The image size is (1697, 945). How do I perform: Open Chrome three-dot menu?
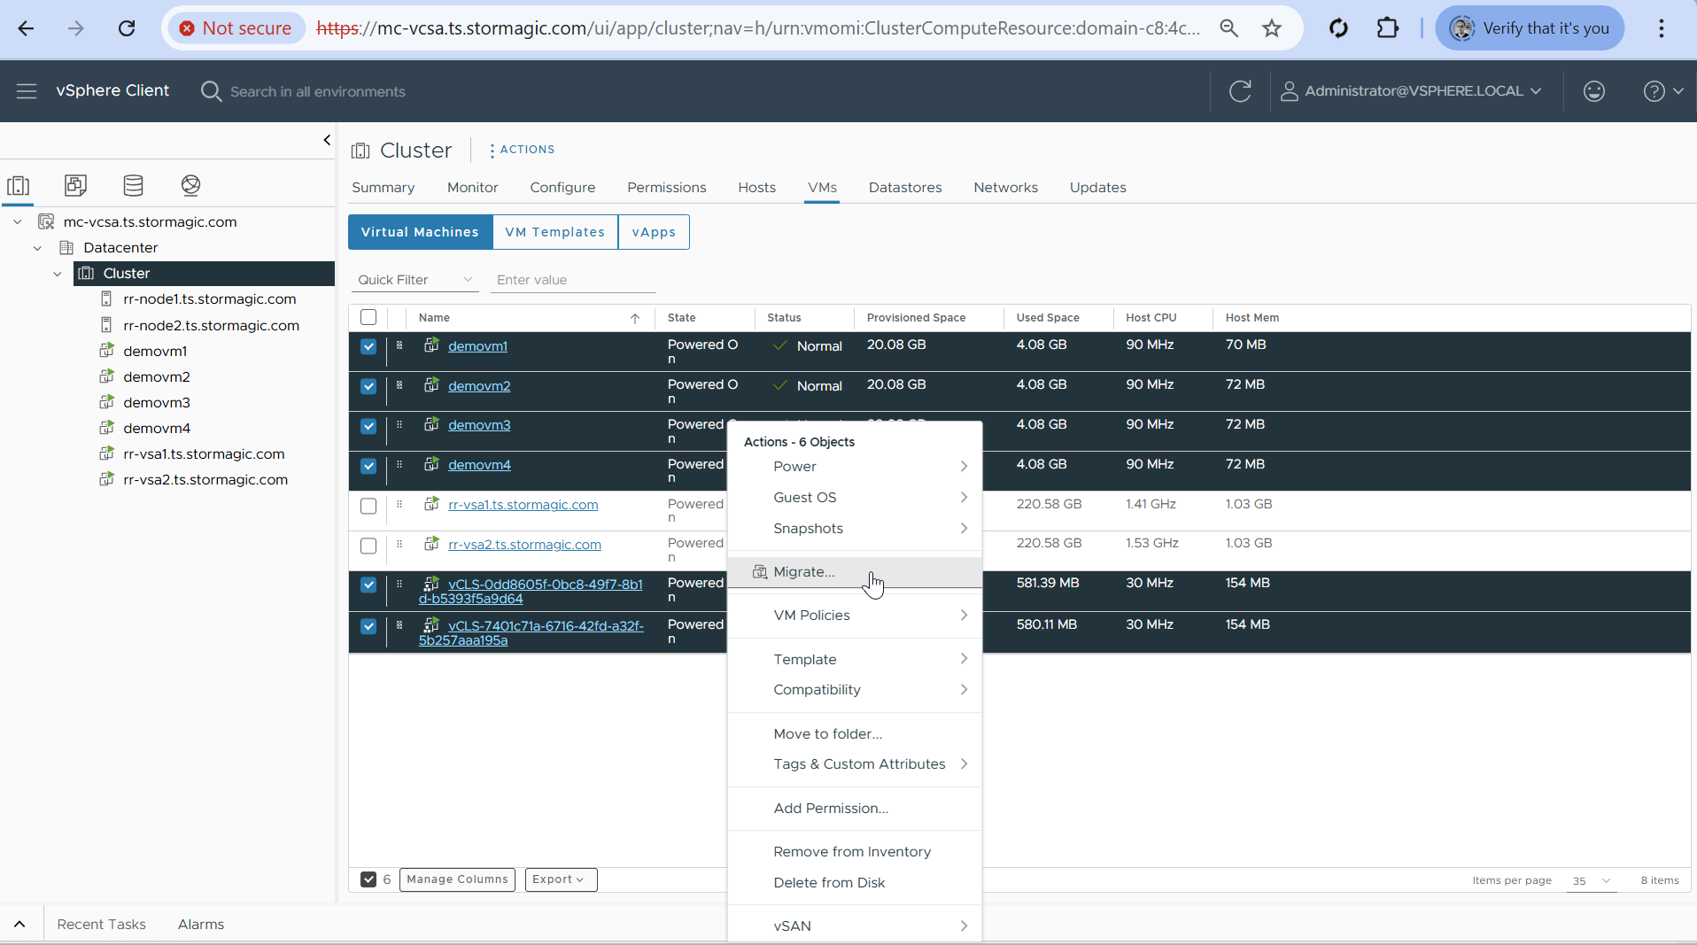1662,28
